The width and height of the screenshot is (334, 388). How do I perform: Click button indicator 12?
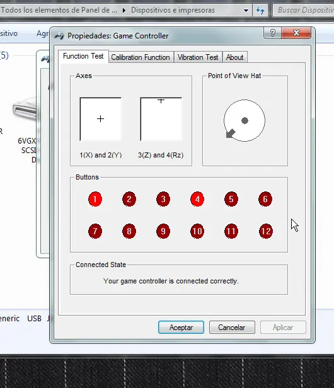coord(266,231)
